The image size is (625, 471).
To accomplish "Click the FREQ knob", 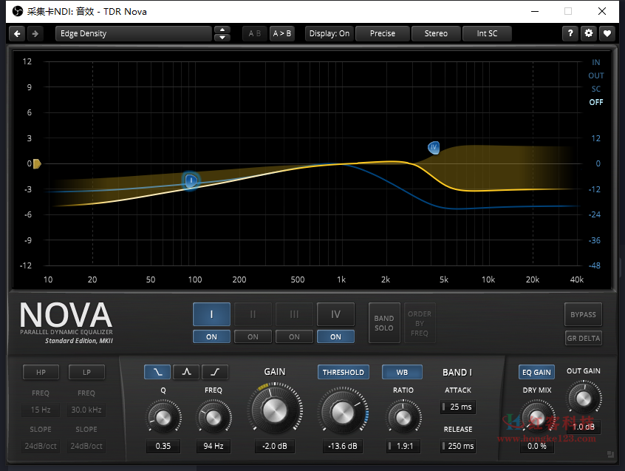I will pos(214,418).
